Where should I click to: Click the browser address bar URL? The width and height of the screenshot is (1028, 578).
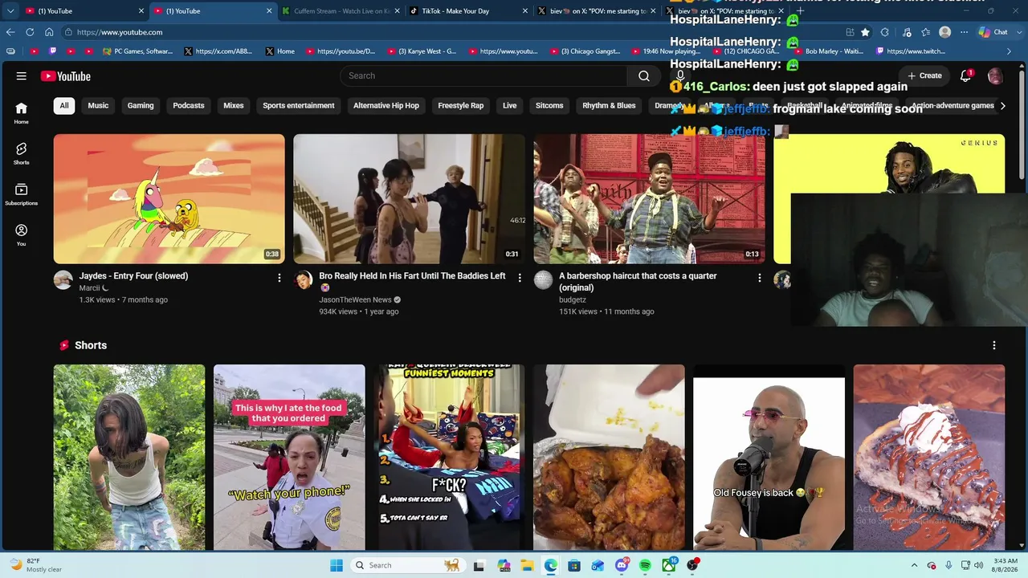120,32
